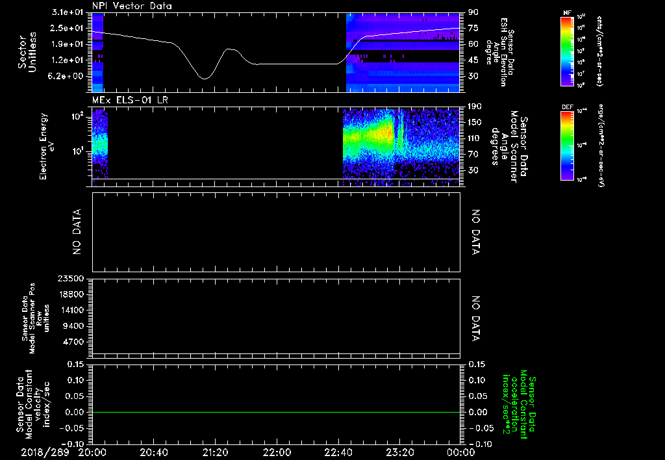Click the 'NPI Vector Data' panel title
The image size is (665, 460).
132,6
